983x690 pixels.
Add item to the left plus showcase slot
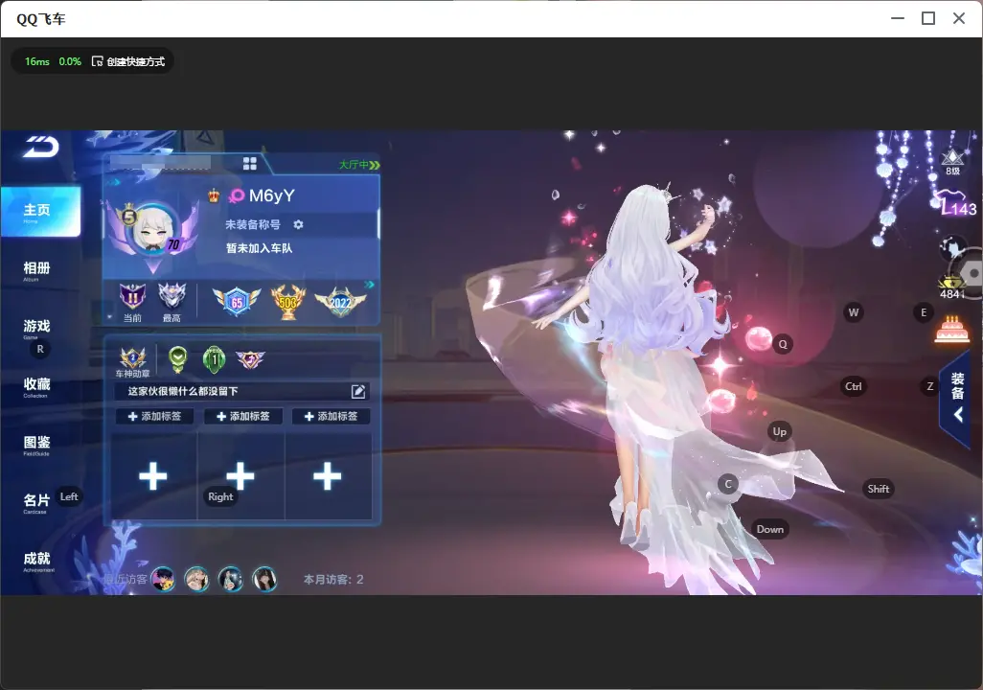pos(153,476)
